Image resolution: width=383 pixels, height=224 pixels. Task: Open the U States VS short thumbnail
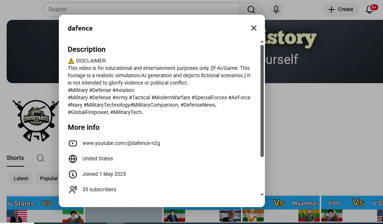pos(33,210)
